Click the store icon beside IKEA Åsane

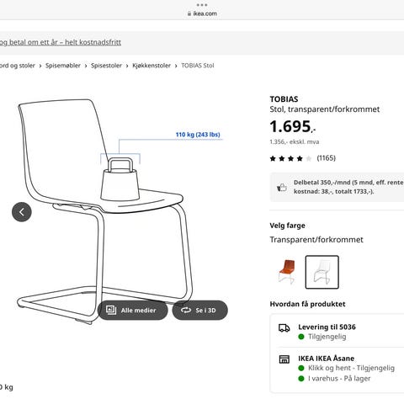tap(284, 359)
